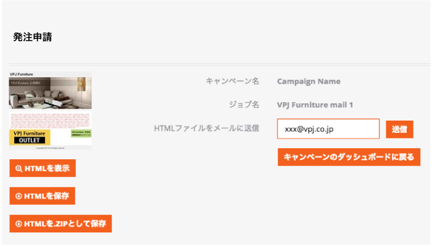
Task: Click the download icon on the .ZIP save button
Action: tap(19, 224)
